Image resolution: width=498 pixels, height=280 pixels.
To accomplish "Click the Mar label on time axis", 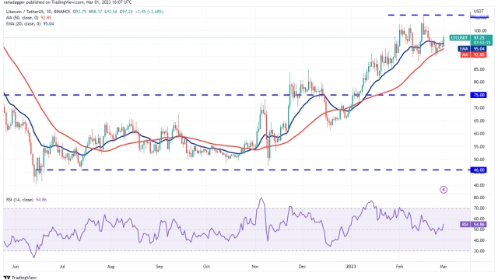I will tap(443, 267).
